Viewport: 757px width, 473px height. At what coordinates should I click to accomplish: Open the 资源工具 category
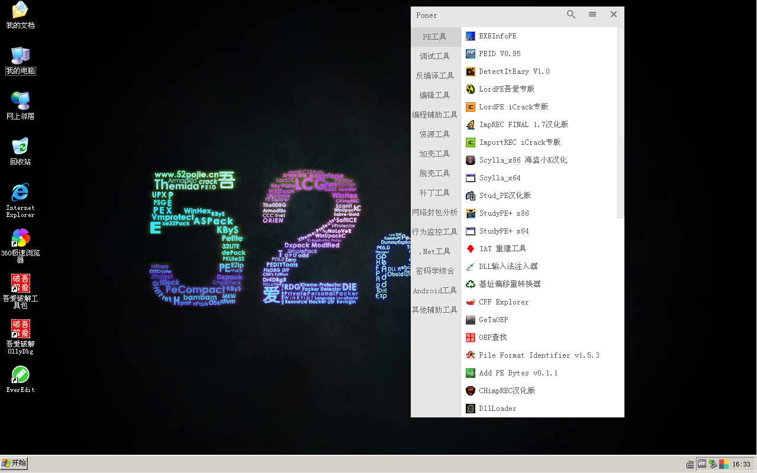(436, 134)
